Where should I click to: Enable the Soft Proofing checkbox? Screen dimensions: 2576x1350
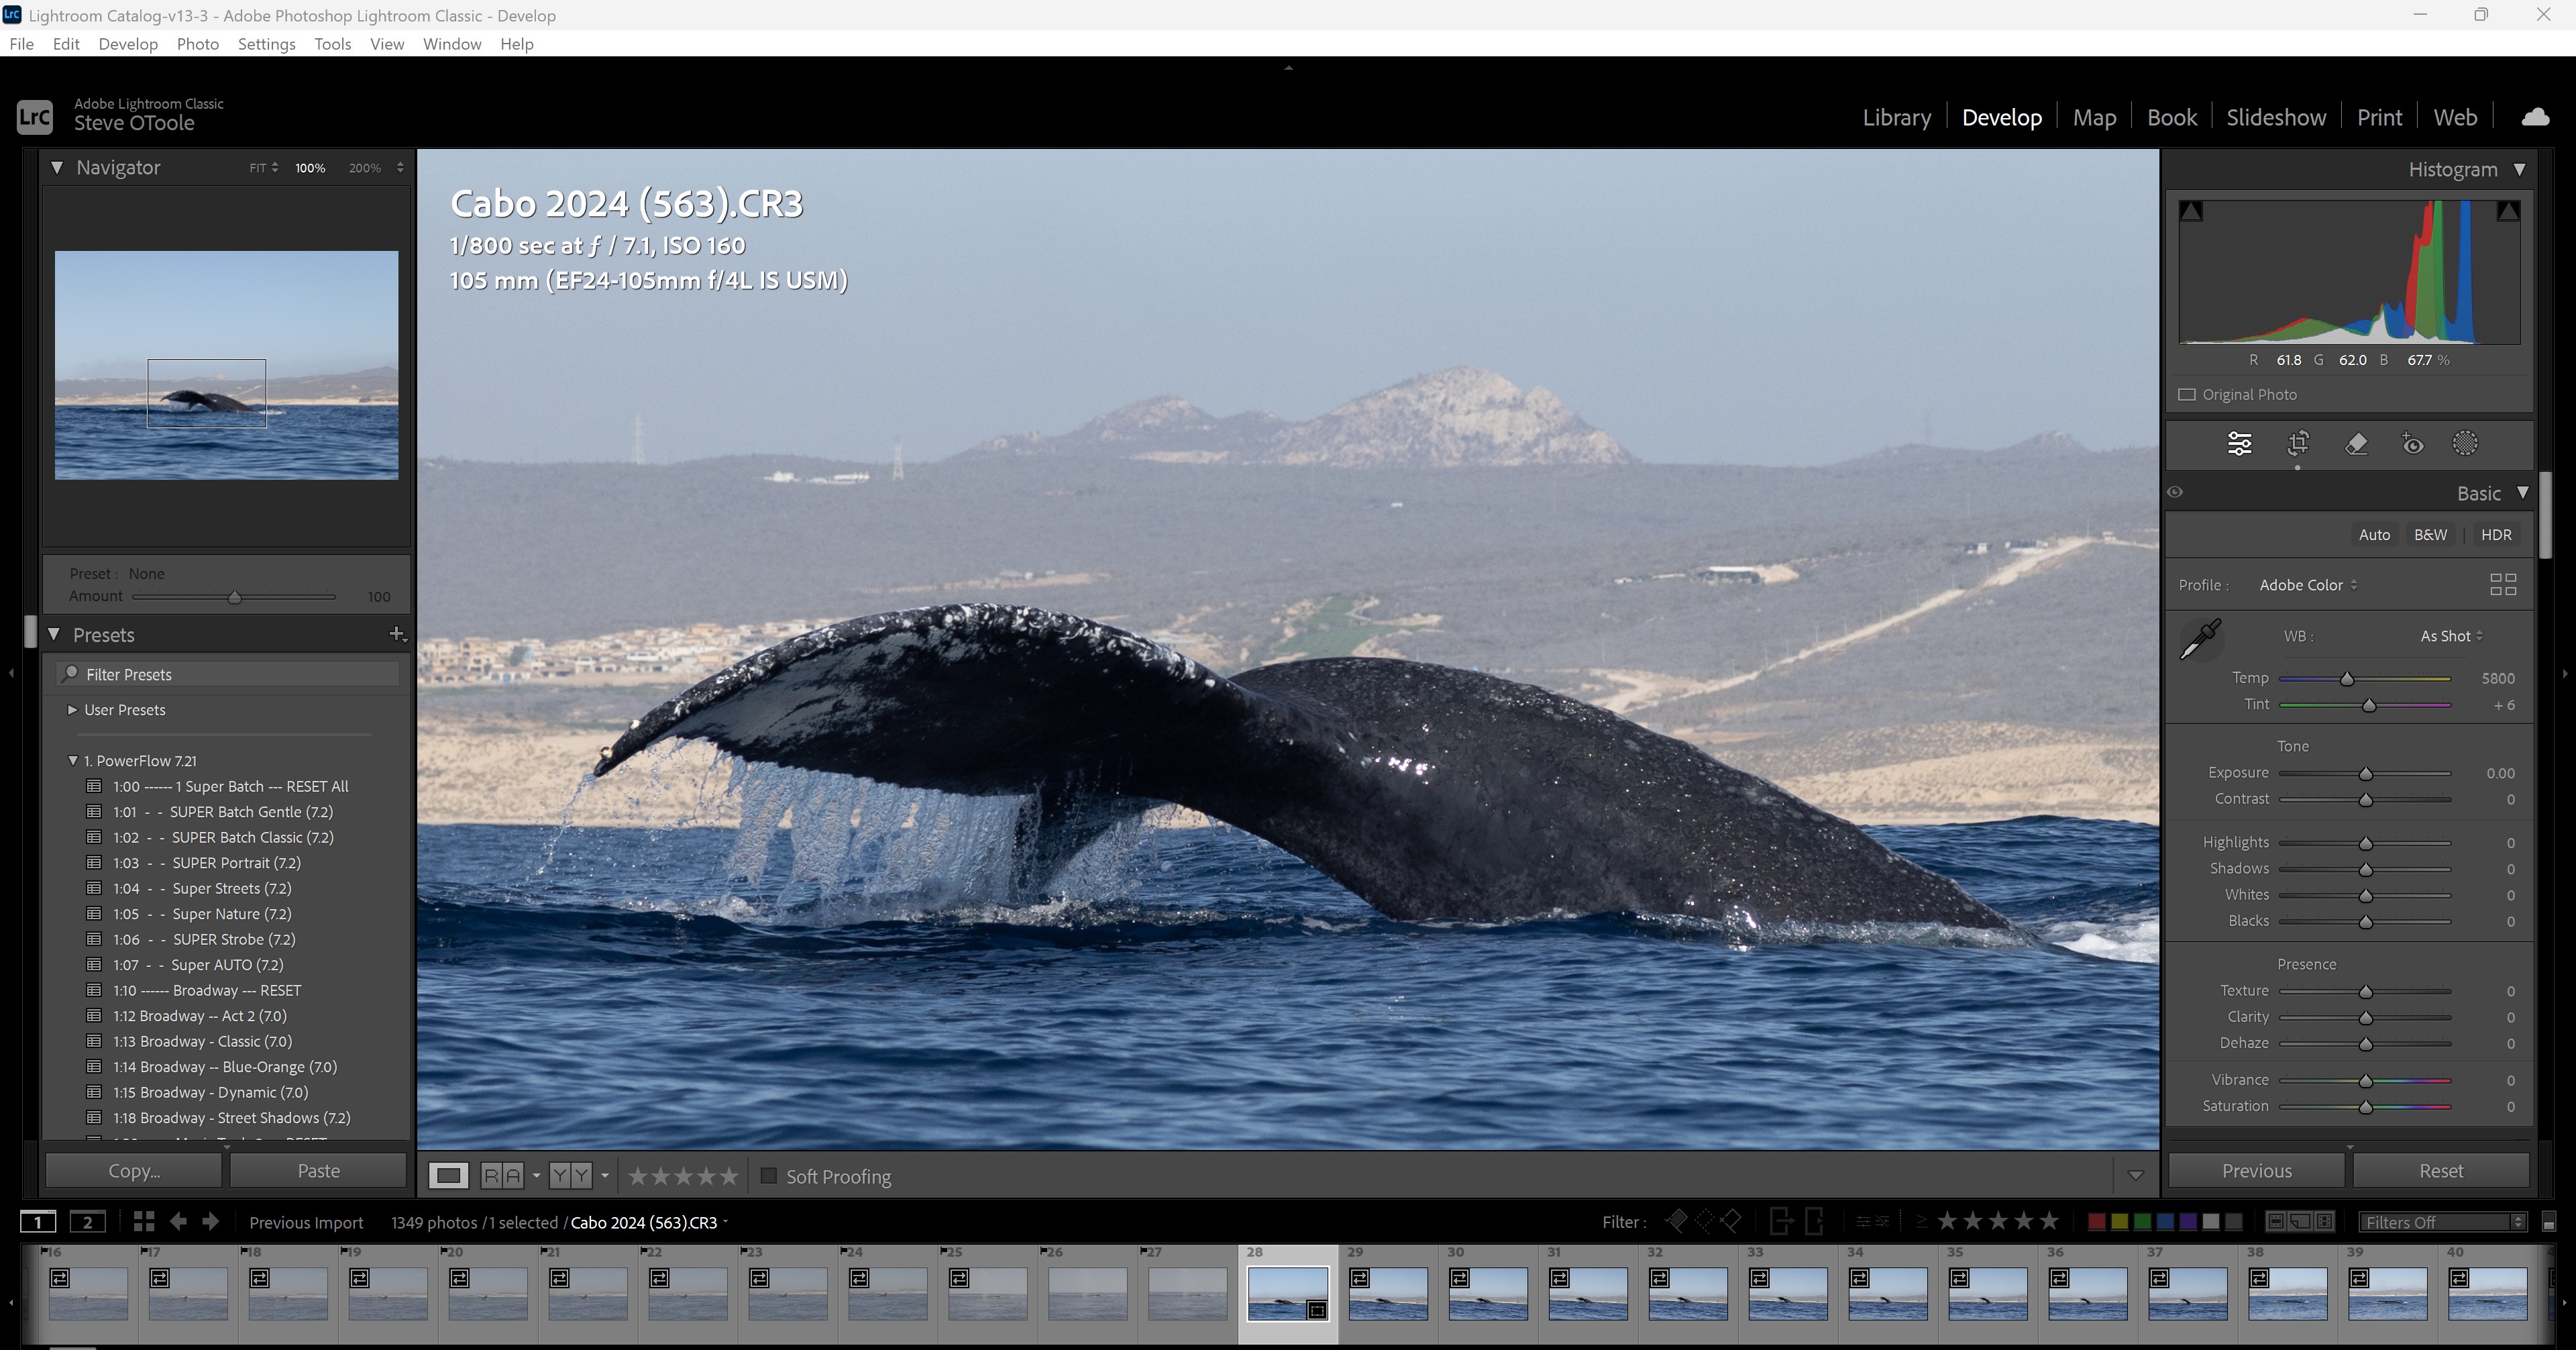click(x=768, y=1176)
